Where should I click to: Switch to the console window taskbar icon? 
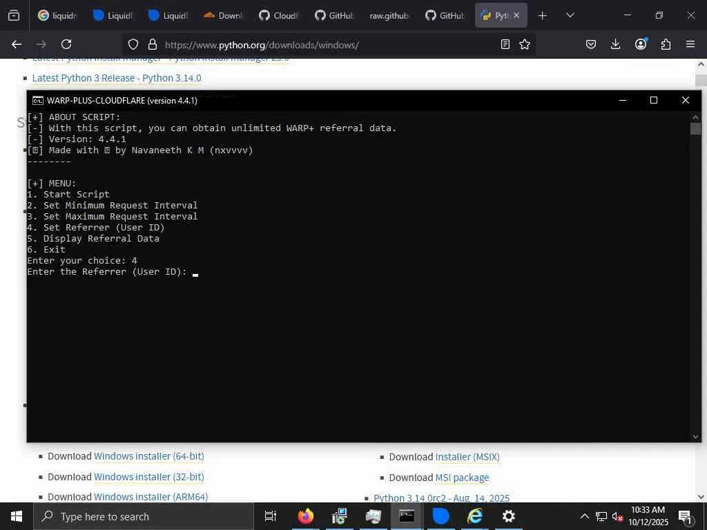point(407,516)
